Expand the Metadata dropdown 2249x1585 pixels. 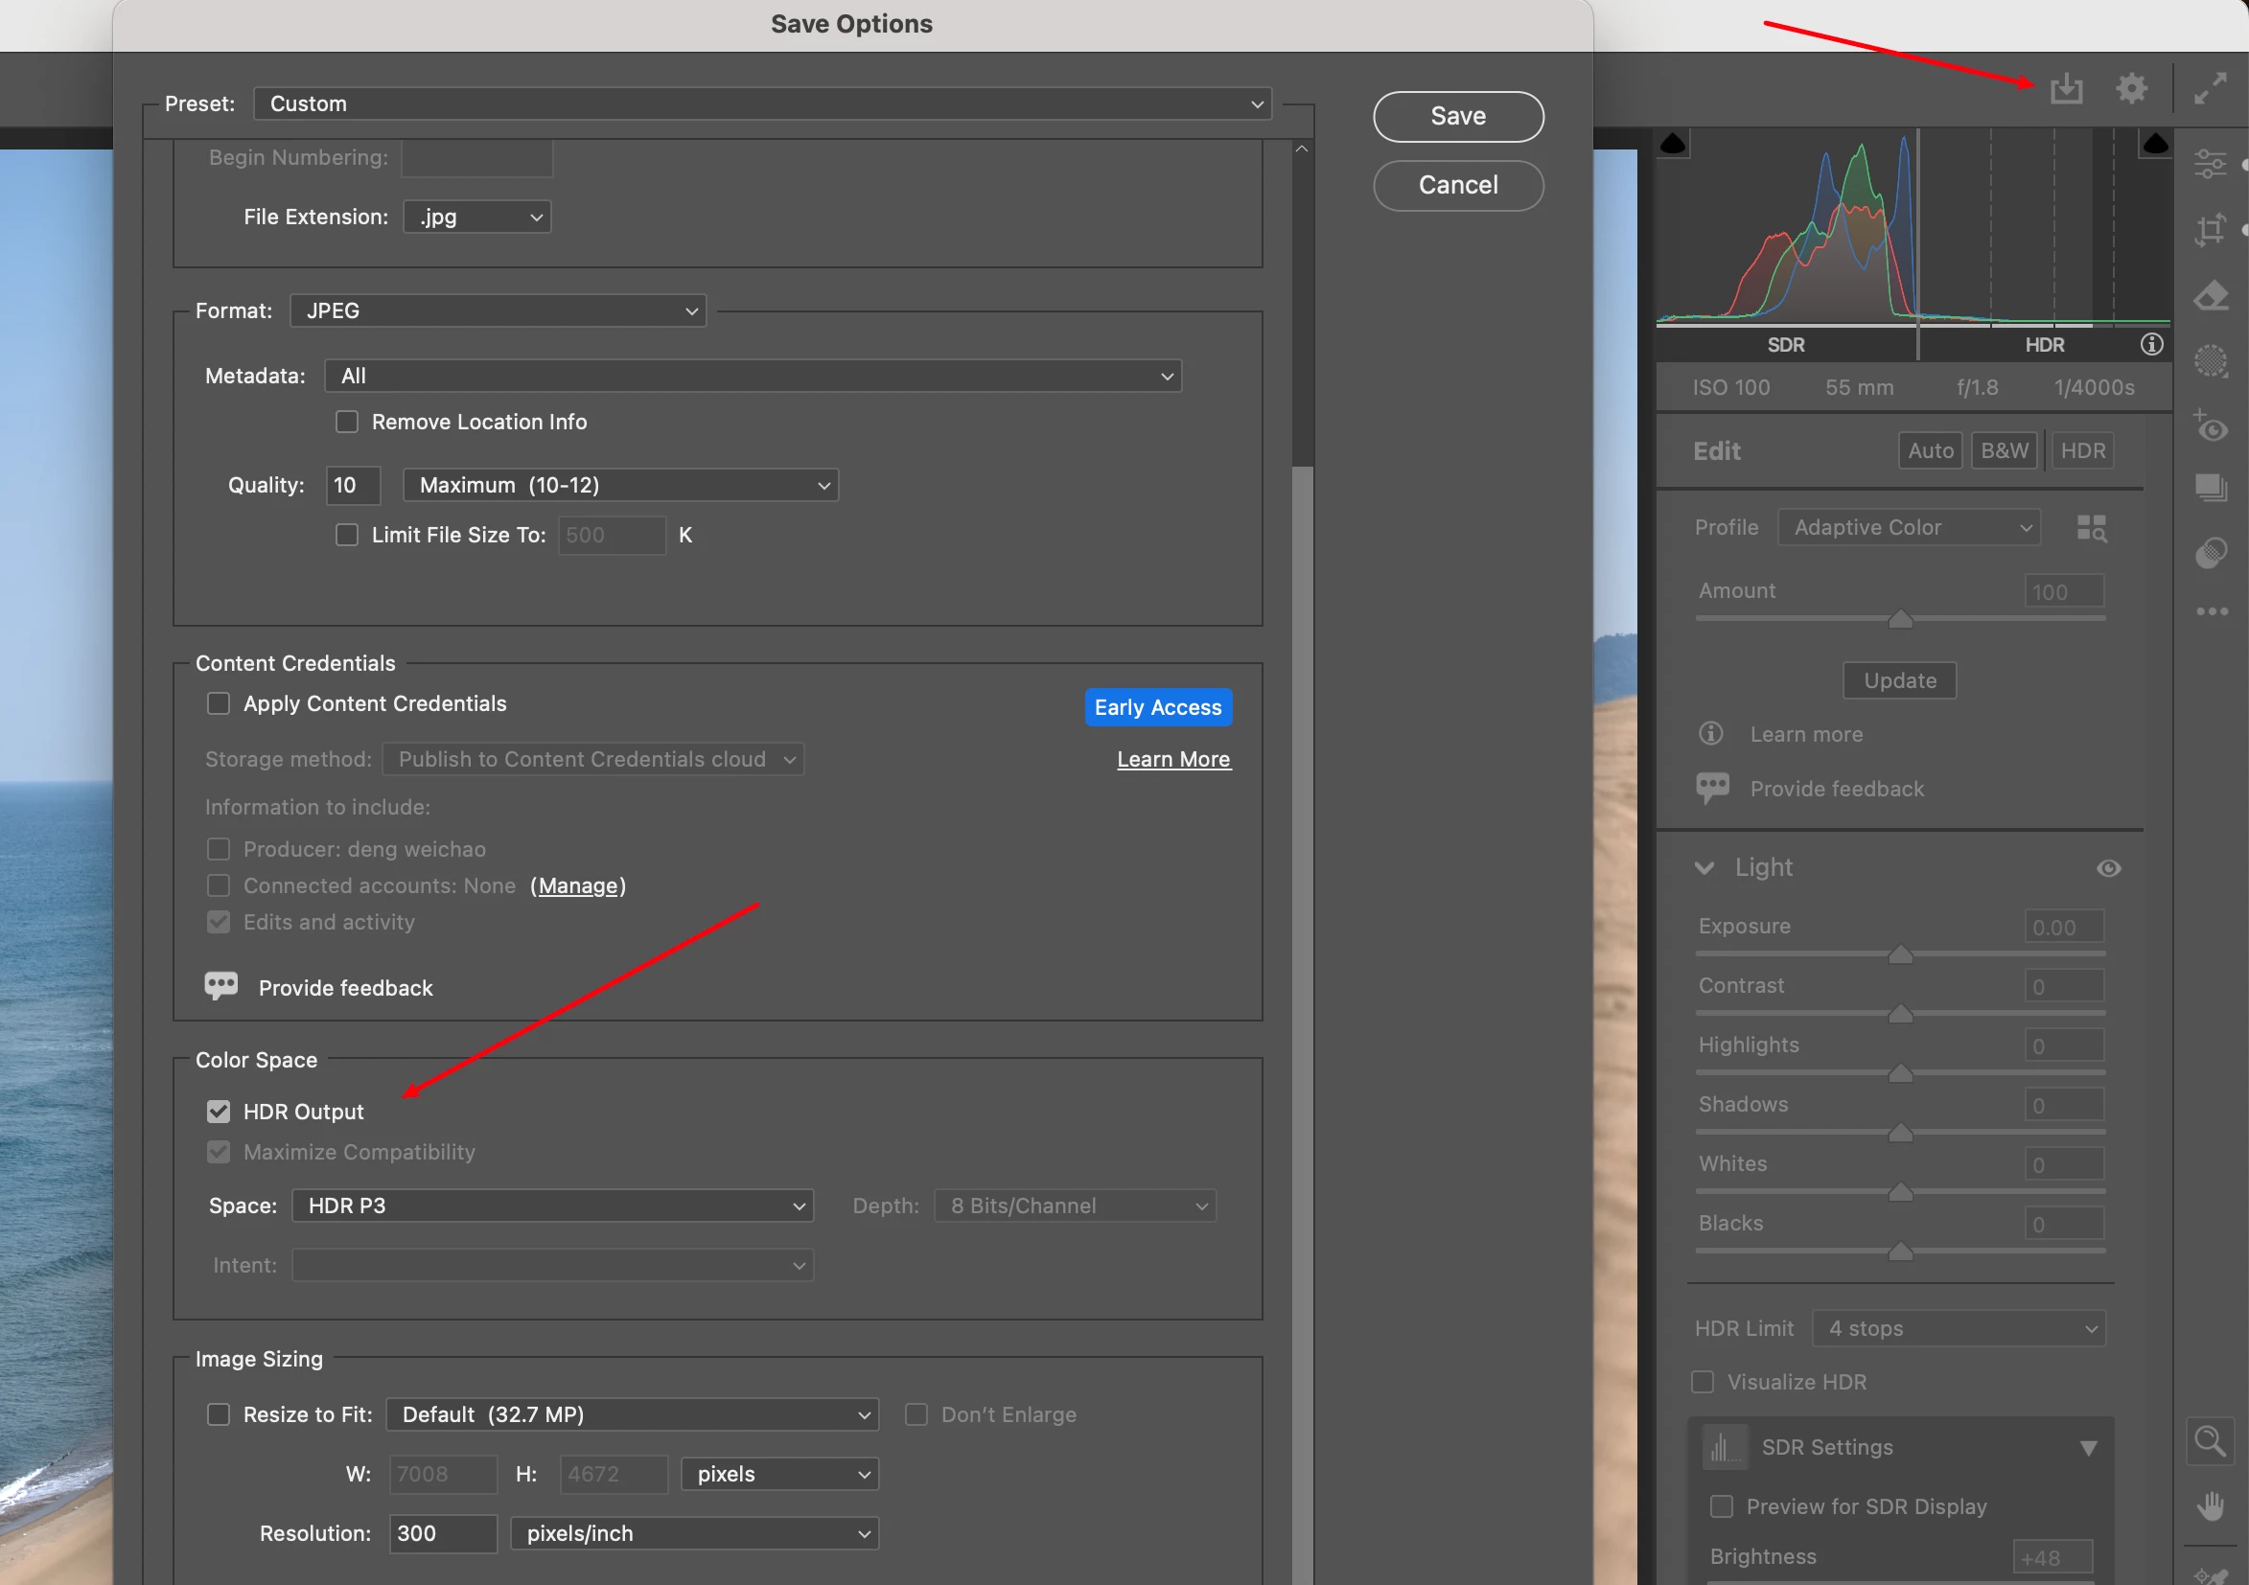753,376
